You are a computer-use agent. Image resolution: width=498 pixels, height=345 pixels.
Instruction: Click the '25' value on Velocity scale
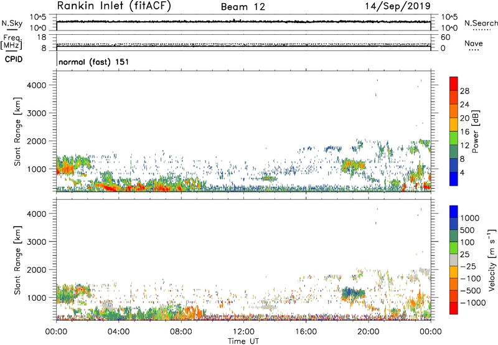(x=465, y=254)
